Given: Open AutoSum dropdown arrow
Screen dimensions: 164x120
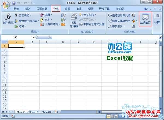Looking at the screenshot, I should (31, 16).
